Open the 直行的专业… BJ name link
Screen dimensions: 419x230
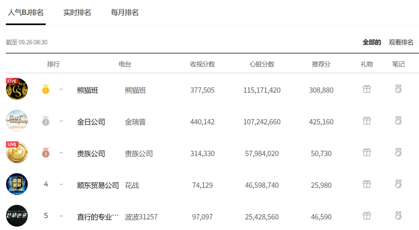pyautogui.click(x=98, y=217)
